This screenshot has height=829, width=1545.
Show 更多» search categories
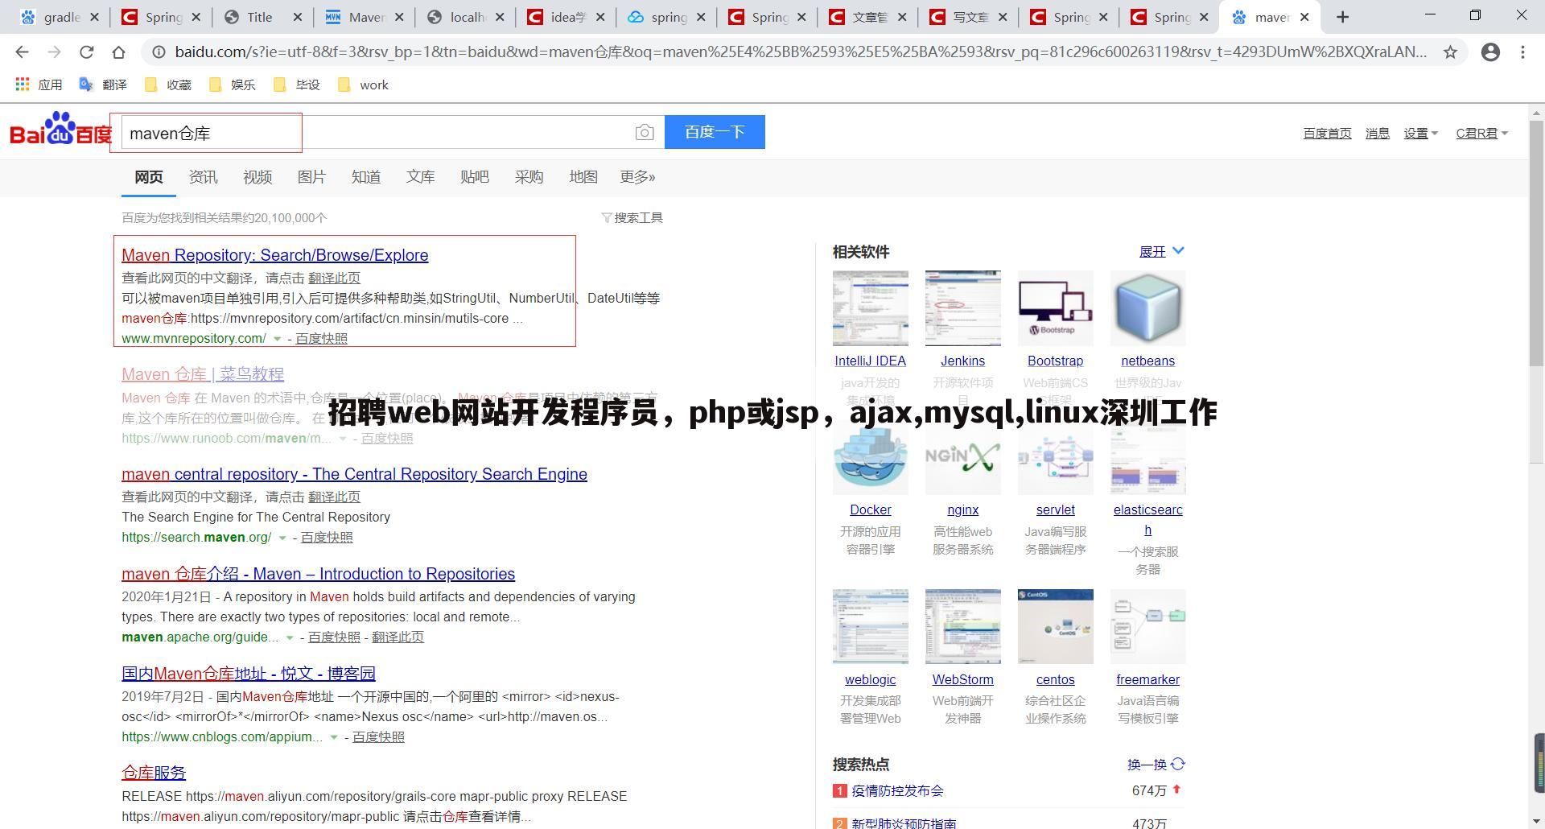(x=637, y=177)
